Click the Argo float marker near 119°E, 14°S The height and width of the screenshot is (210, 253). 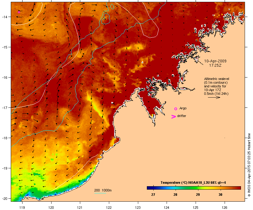tap(19, 12)
